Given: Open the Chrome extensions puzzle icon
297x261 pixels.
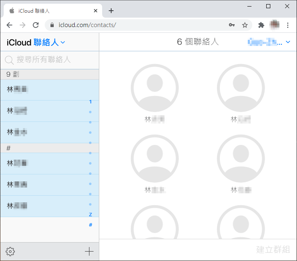Looking at the screenshot, I should [261, 25].
